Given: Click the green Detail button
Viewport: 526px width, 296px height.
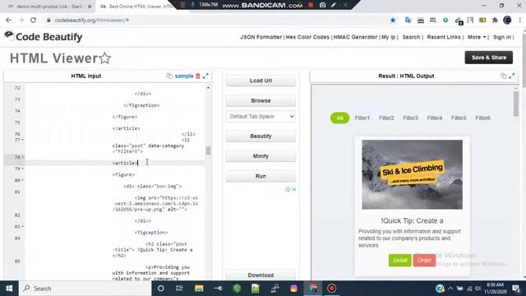Looking at the screenshot, I should pos(400,260).
